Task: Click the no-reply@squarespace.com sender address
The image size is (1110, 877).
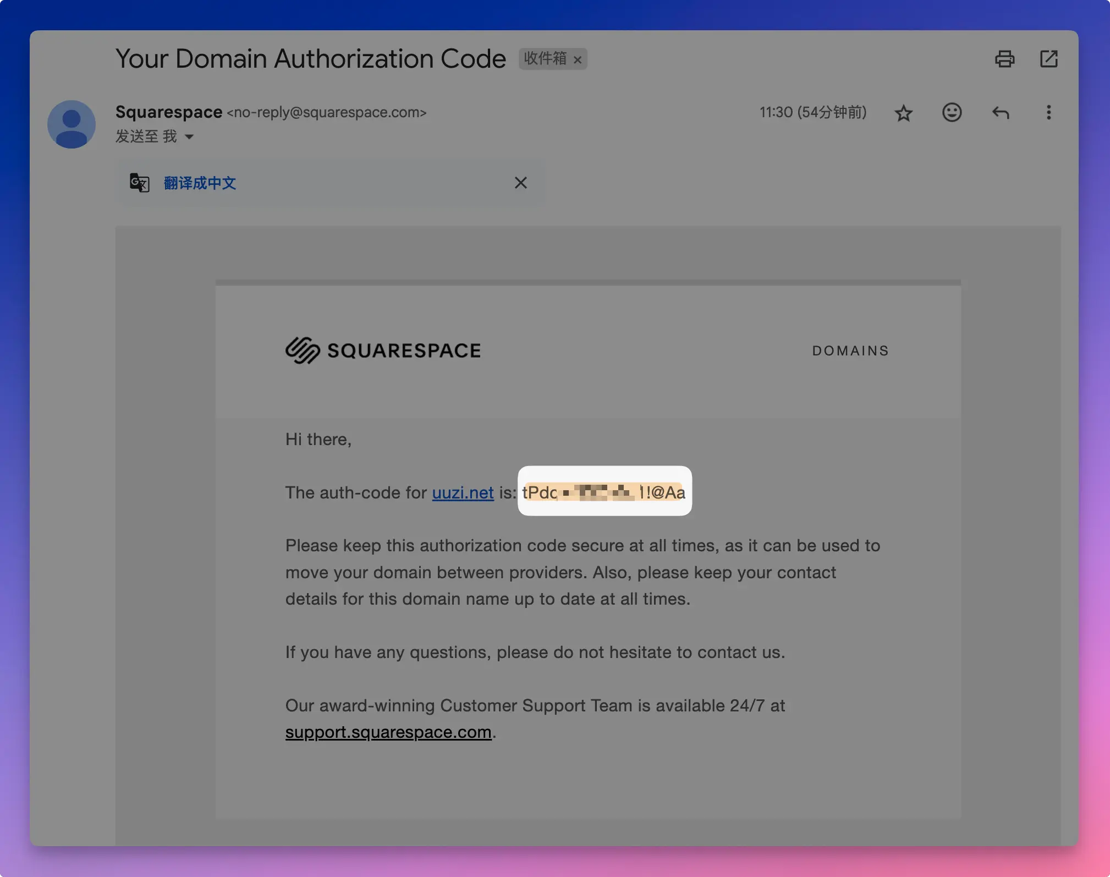Action: [327, 112]
